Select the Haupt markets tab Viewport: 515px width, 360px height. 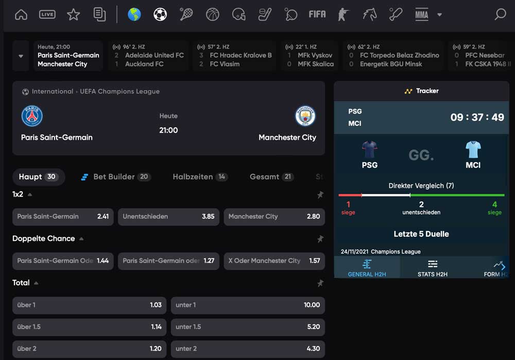coord(39,177)
